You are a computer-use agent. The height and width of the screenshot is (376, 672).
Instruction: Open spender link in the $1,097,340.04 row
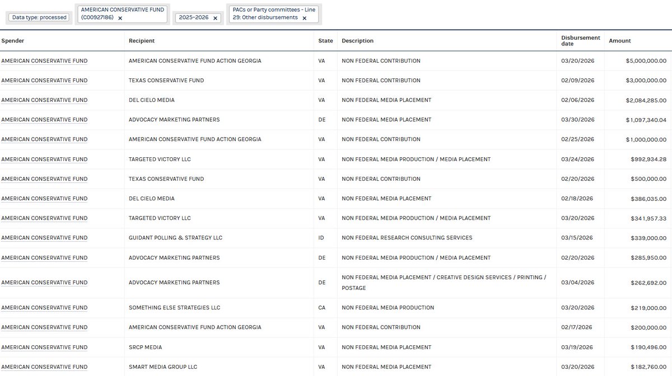44,120
